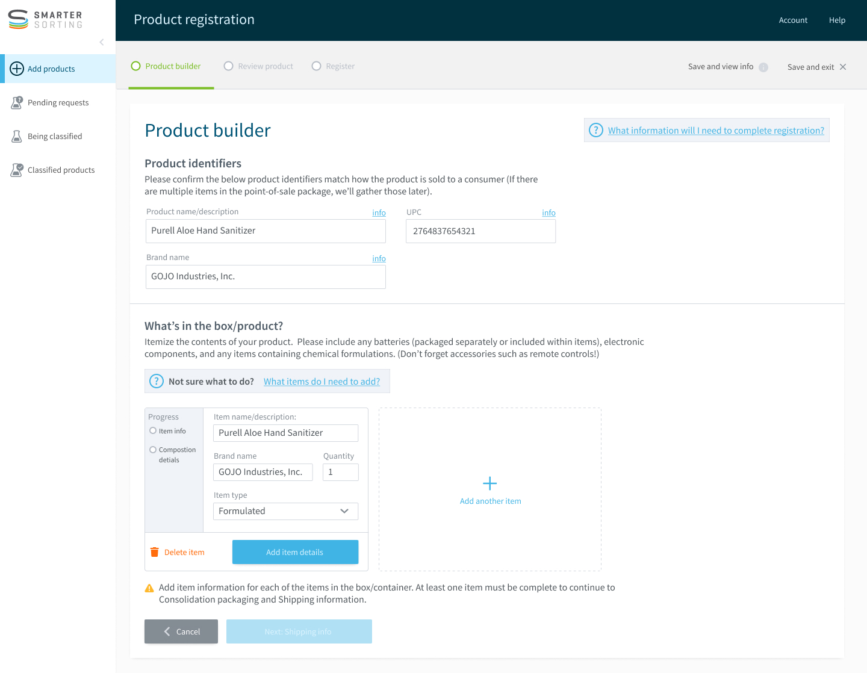Click info icon beside Save and view info
The width and height of the screenshot is (867, 673).
(x=763, y=67)
